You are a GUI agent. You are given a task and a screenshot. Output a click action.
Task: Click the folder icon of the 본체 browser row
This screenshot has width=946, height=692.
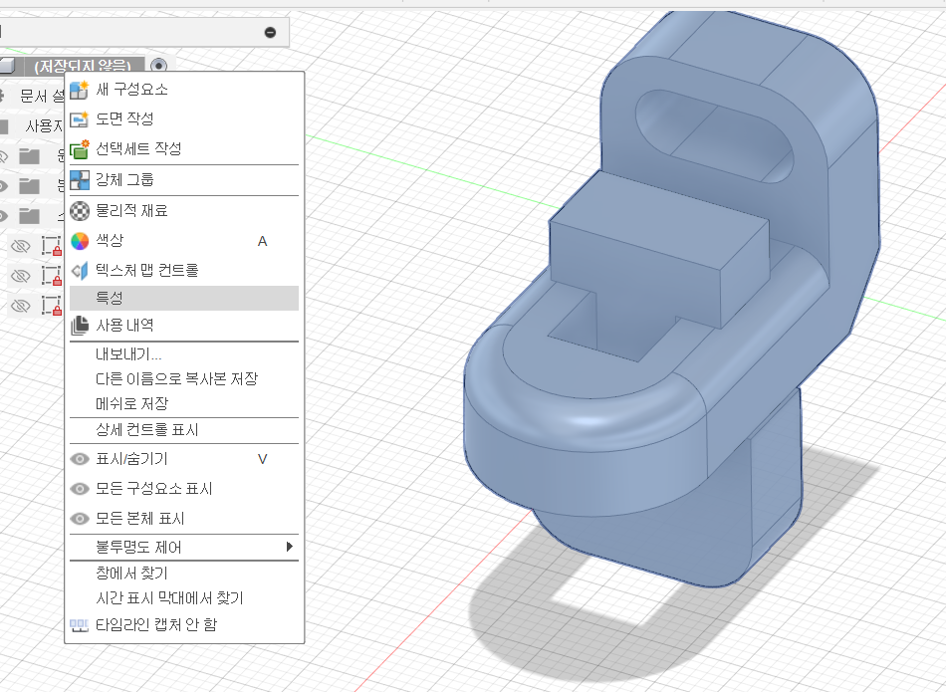[29, 186]
